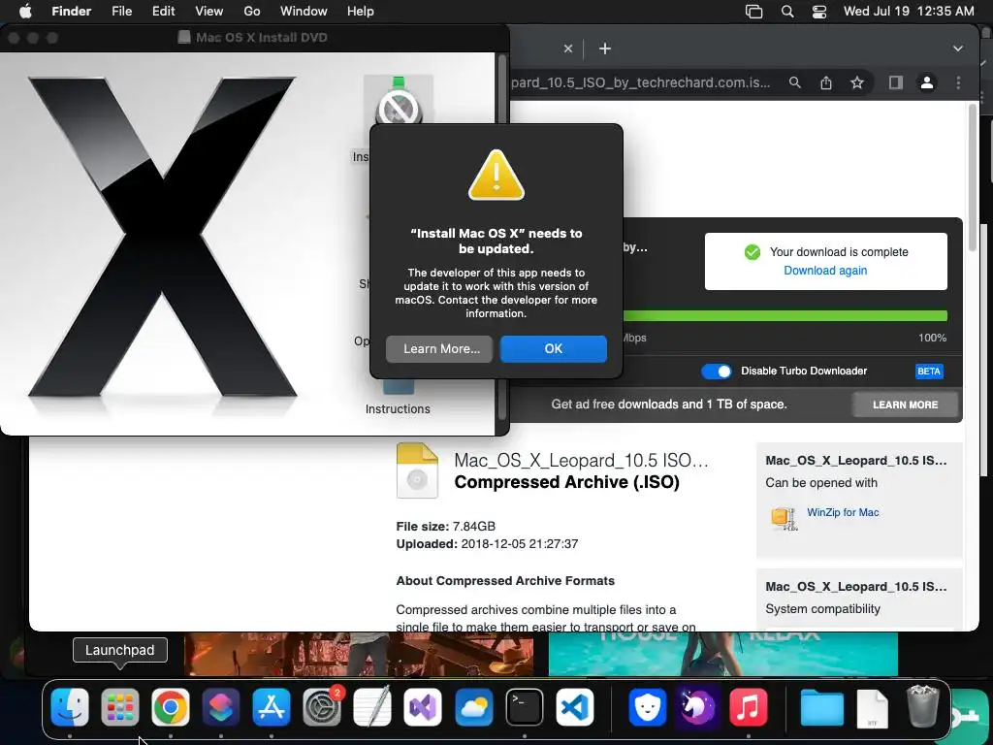
Task: Open a new Chrome tab with plus
Action: (x=605, y=49)
